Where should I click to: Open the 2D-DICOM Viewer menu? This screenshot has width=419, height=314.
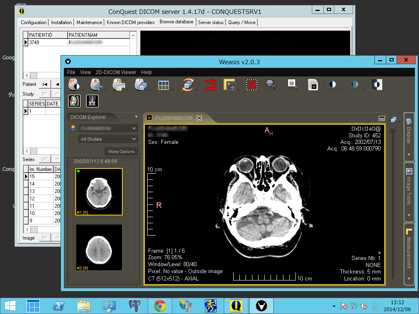coord(116,72)
